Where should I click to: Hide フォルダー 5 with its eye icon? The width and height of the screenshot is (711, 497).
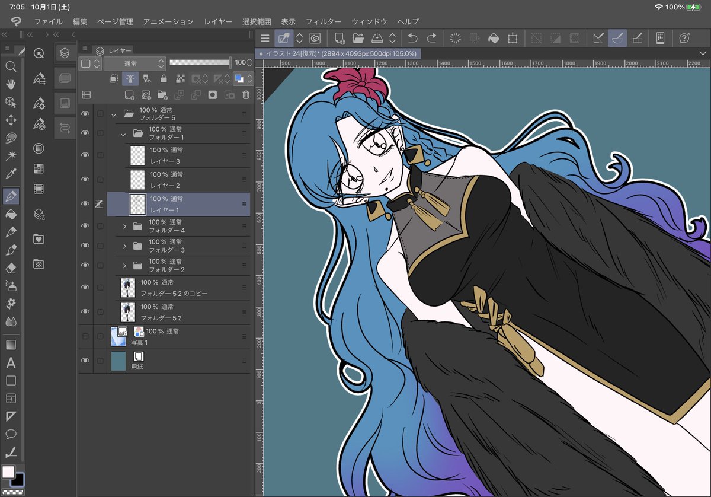click(85, 114)
